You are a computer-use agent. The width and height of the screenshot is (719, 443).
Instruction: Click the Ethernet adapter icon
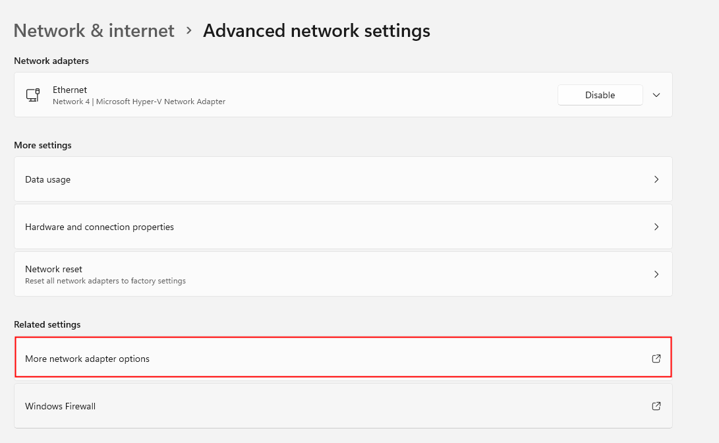point(33,94)
